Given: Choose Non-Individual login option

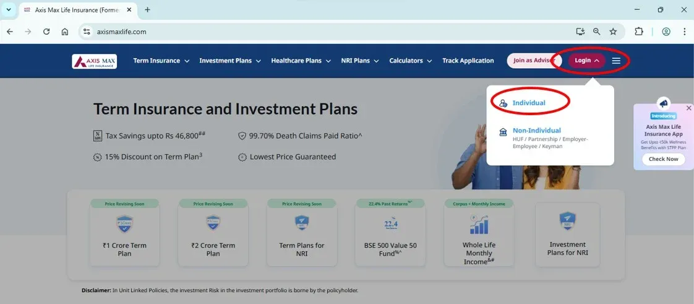Looking at the screenshot, I should [x=536, y=130].
